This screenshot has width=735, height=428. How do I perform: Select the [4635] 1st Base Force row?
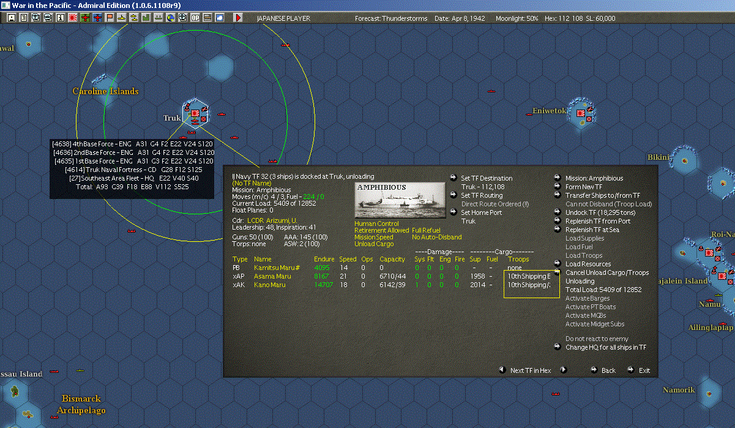tap(133, 161)
